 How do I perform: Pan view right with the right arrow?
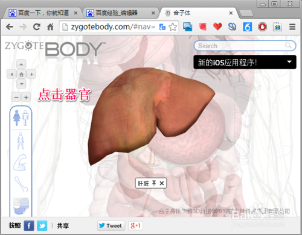click(x=31, y=74)
